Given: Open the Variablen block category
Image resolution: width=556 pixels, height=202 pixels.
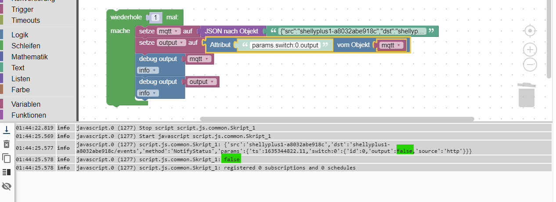Looking at the screenshot, I should pos(26,104).
